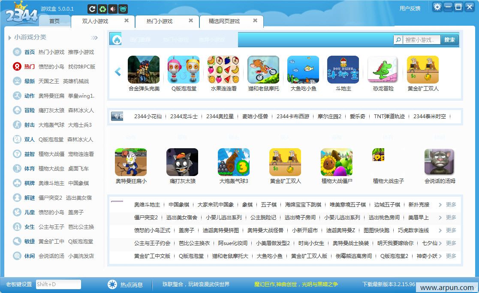Viewport: 479px width, 293px height.
Task: Close the 精选网页游戏 tab
Action: coord(256,21)
